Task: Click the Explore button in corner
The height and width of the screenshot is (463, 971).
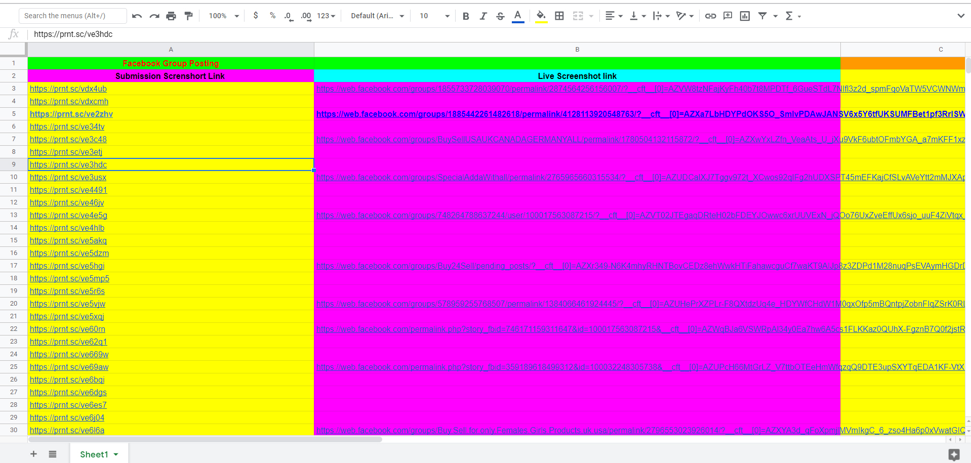Action: tap(954, 454)
